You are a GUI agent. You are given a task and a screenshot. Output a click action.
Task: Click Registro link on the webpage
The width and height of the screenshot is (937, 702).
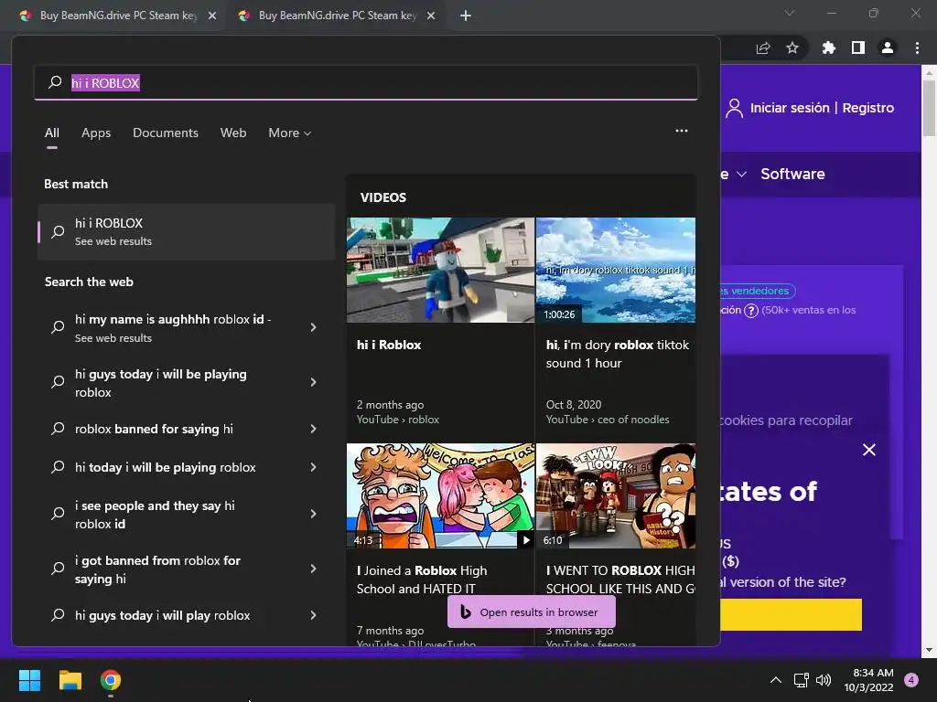point(867,108)
